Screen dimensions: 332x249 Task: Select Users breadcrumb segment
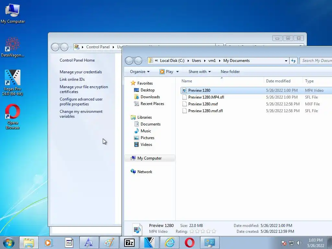pos(196,61)
